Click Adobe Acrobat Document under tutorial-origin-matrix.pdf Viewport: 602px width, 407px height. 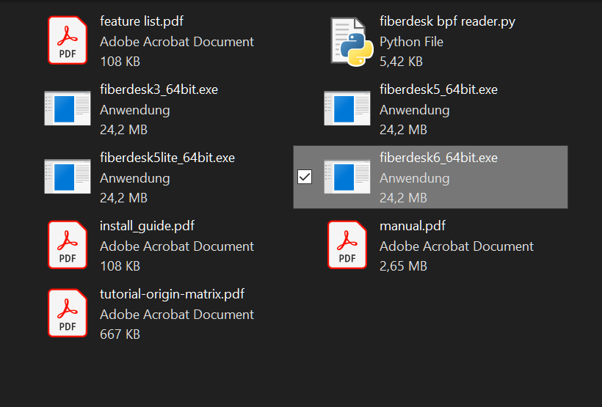click(177, 315)
